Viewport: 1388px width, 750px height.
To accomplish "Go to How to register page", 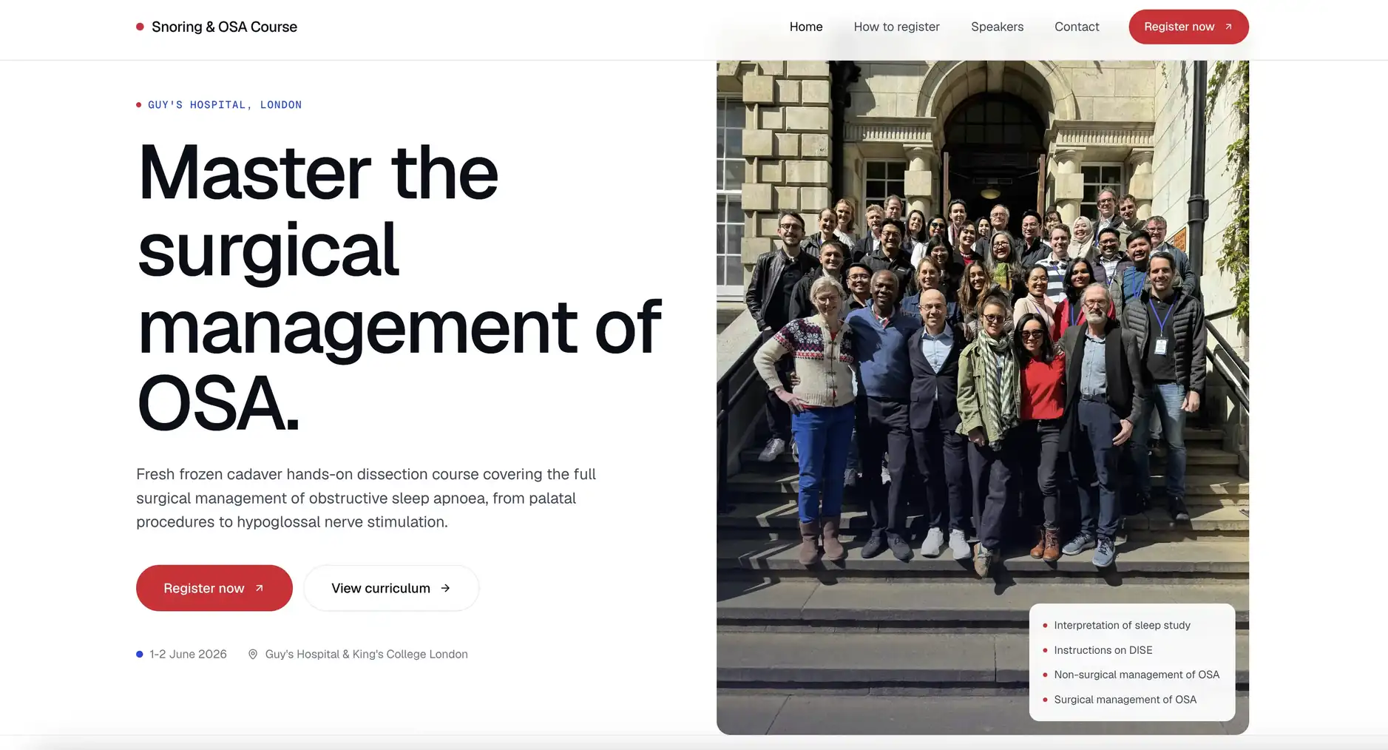I will (896, 27).
